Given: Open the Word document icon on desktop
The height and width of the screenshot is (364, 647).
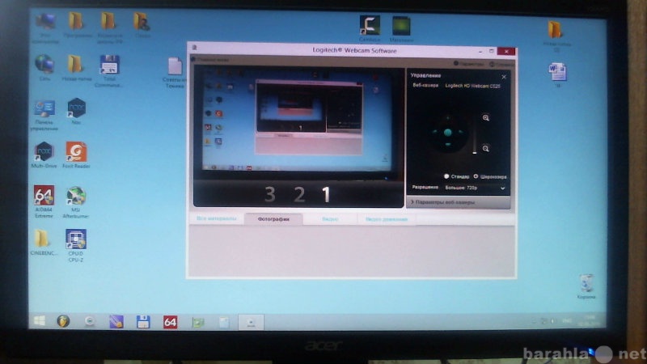Looking at the screenshot, I should pyautogui.click(x=557, y=74).
